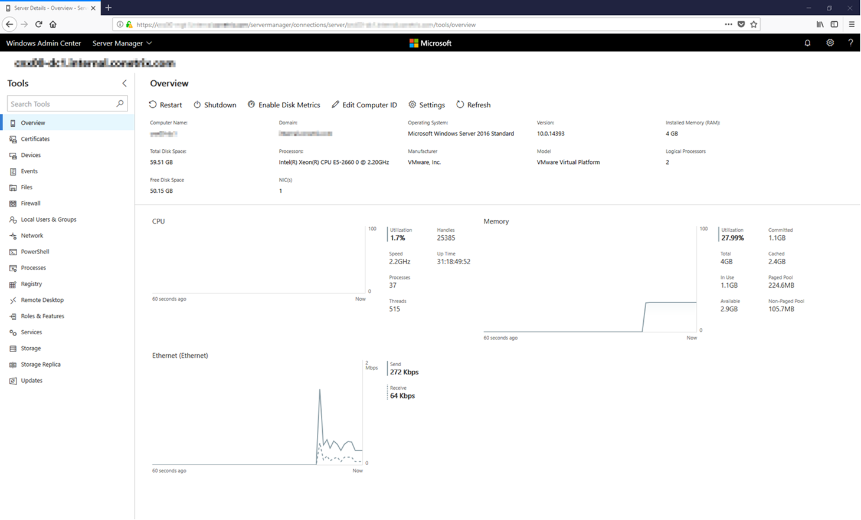Image resolution: width=861 pixels, height=520 pixels.
Task: Select Firewall label in Tools list
Action: (31, 203)
